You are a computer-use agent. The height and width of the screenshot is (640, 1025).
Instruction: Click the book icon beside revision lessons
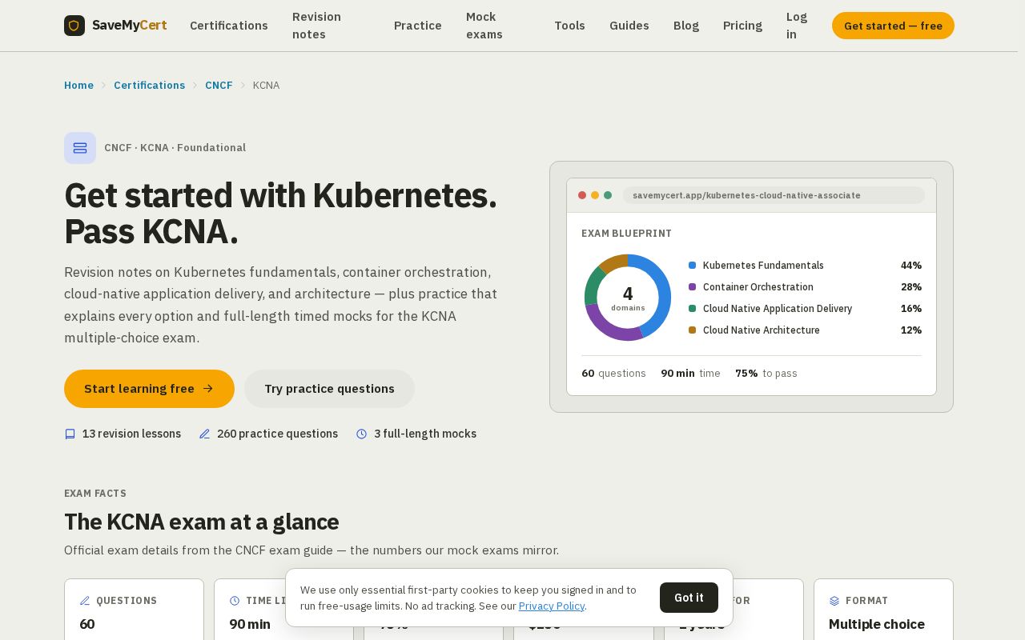(x=70, y=434)
